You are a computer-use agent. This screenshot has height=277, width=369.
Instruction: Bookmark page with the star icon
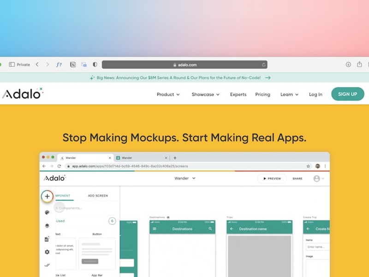308,166
